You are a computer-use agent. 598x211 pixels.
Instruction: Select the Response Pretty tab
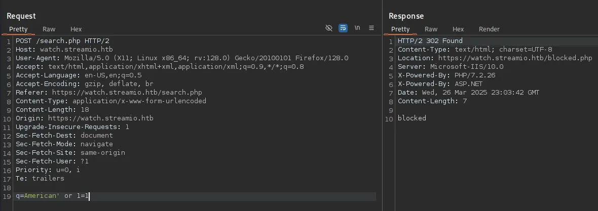[400, 29]
